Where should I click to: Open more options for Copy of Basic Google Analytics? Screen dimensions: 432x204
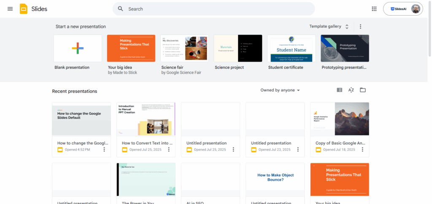coord(362,150)
